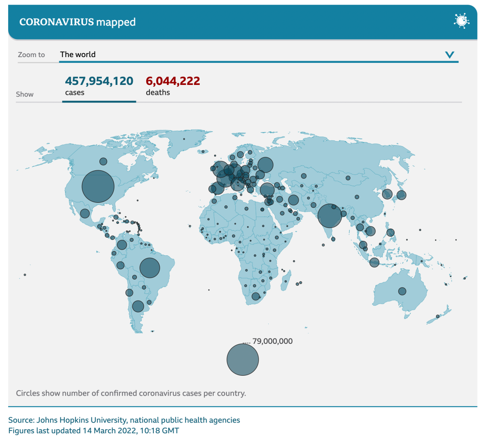Open the 'Zoom to' dropdown arrow

point(450,55)
